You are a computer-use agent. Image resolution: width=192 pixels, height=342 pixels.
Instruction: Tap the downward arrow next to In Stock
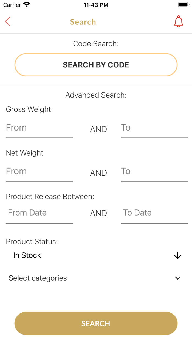177,255
